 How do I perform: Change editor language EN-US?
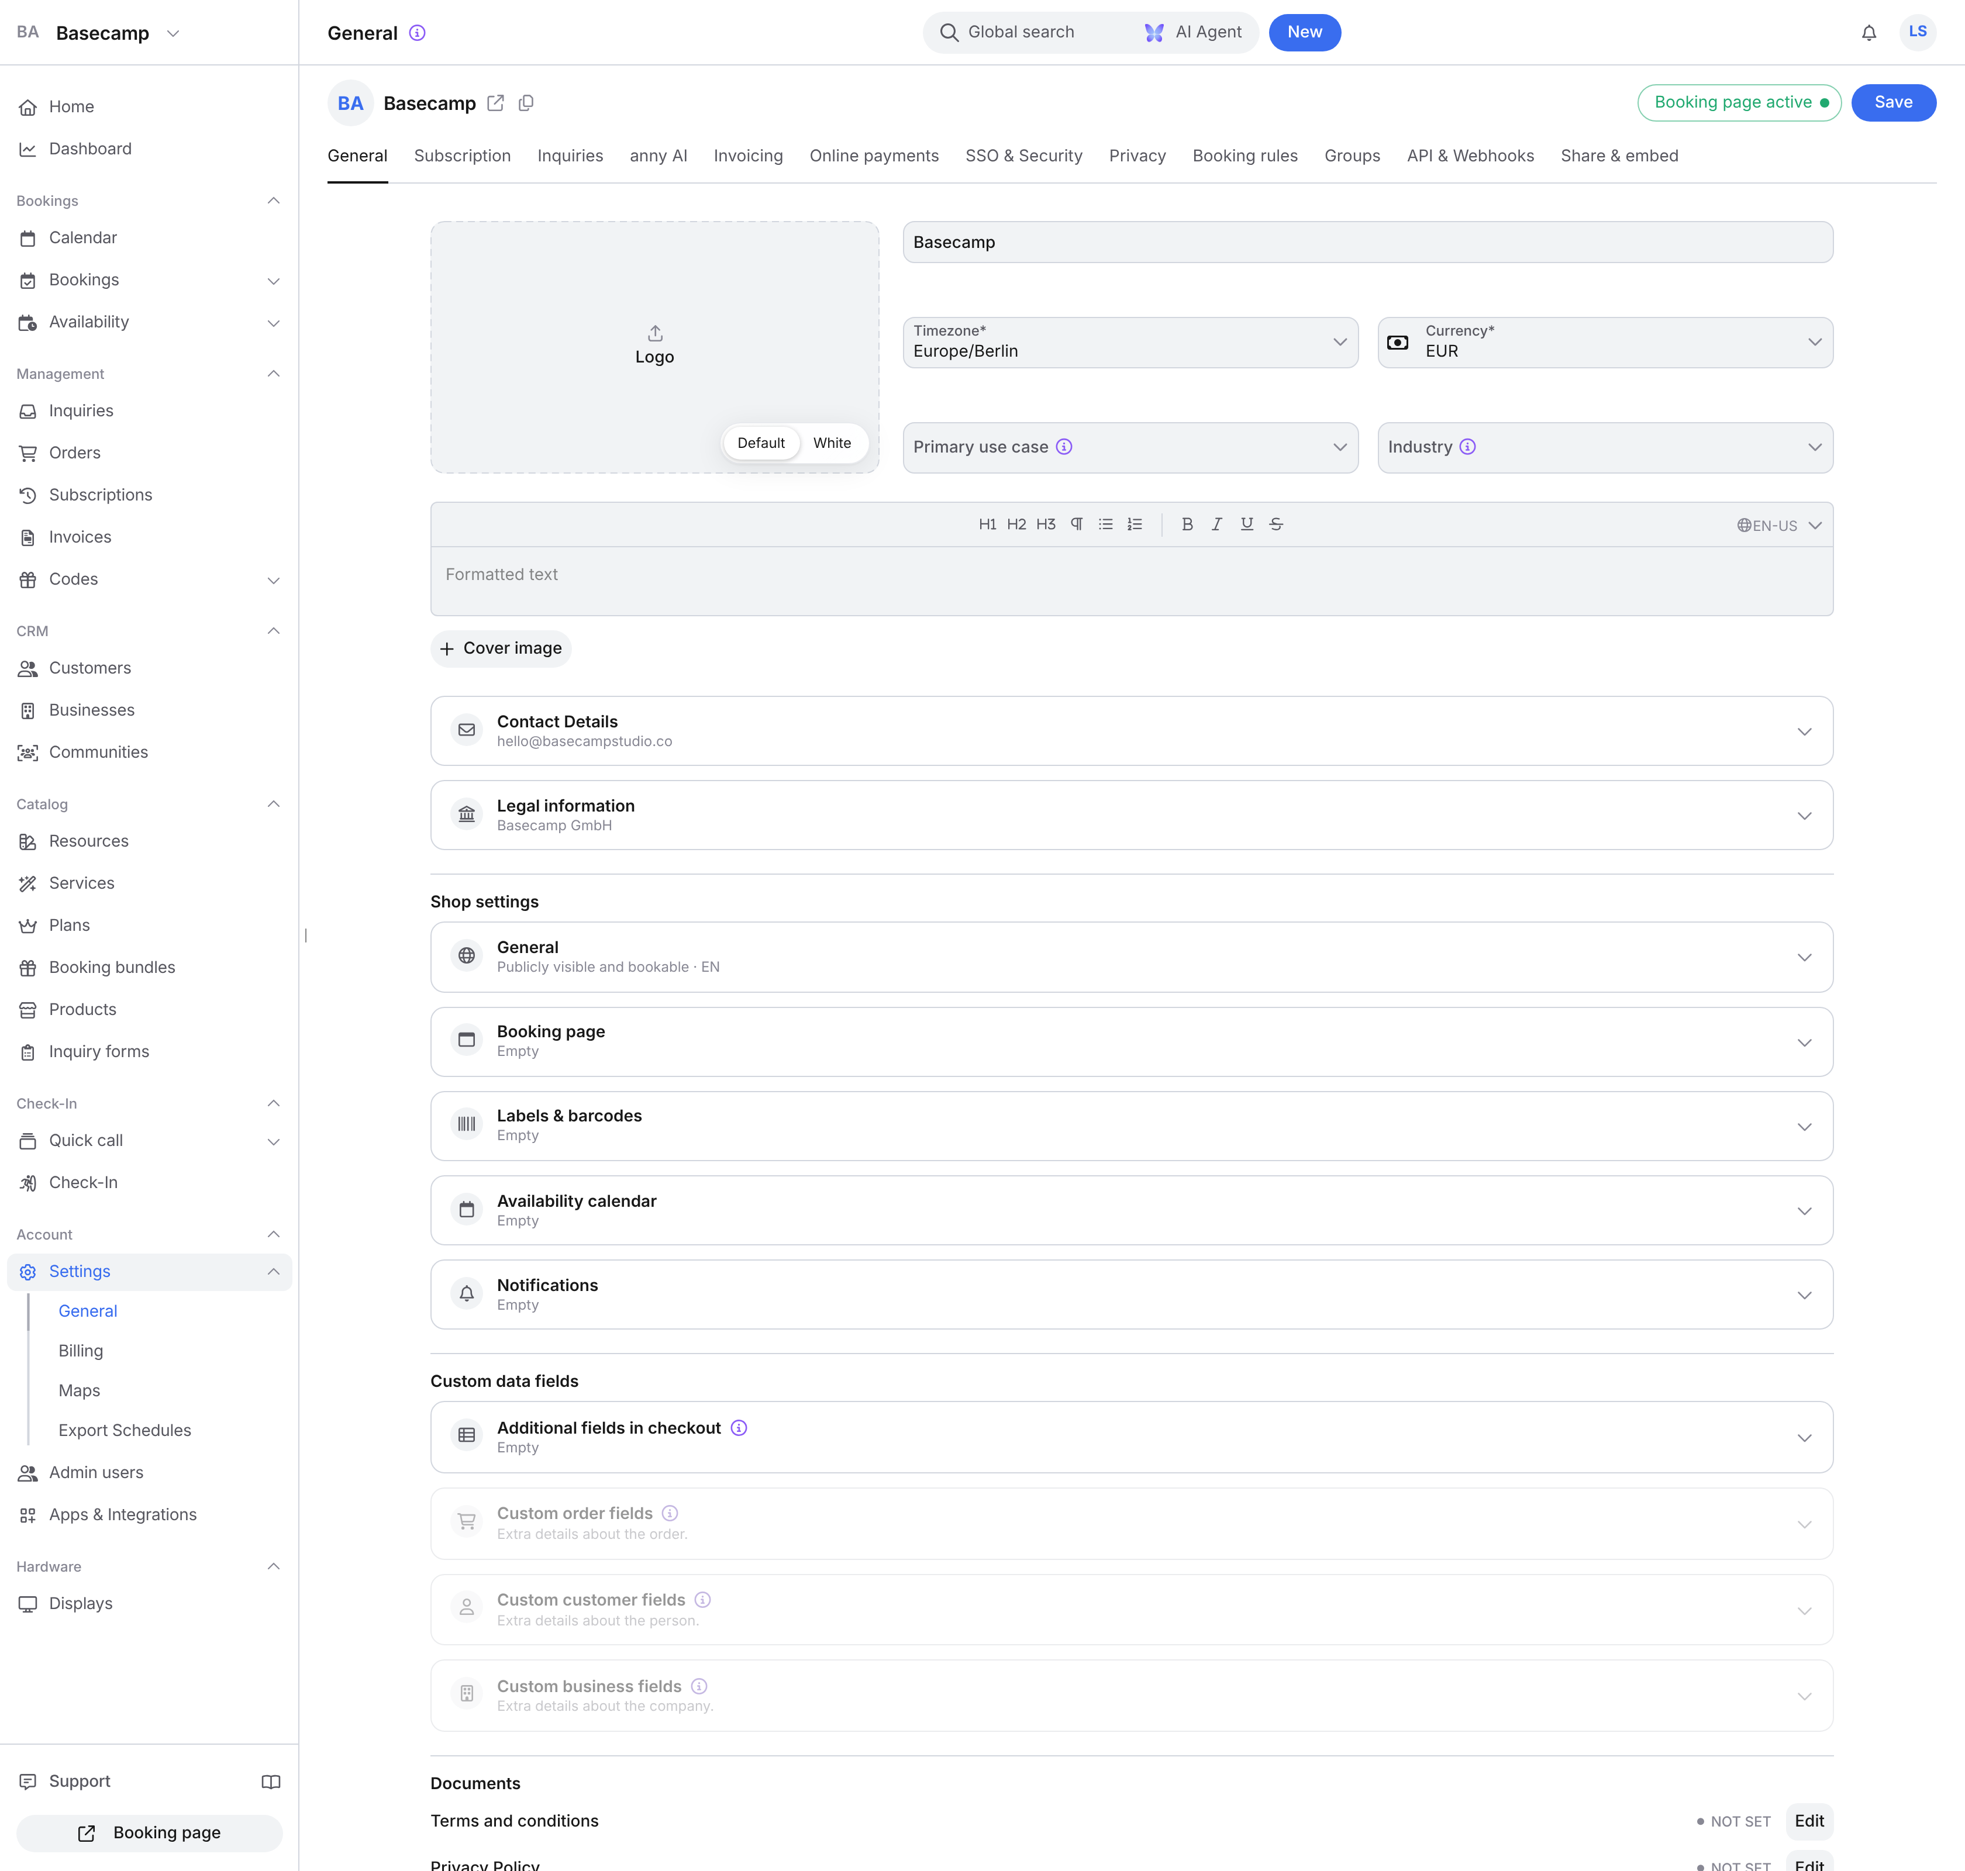click(x=1780, y=526)
